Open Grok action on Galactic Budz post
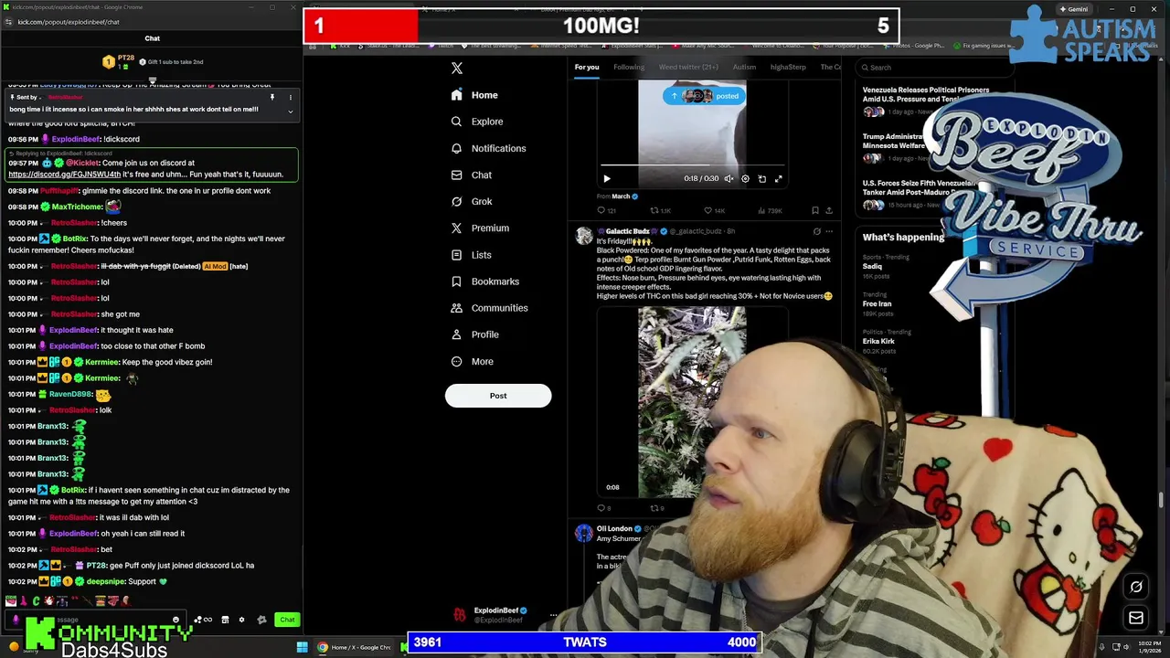The image size is (1170, 658). click(x=816, y=231)
